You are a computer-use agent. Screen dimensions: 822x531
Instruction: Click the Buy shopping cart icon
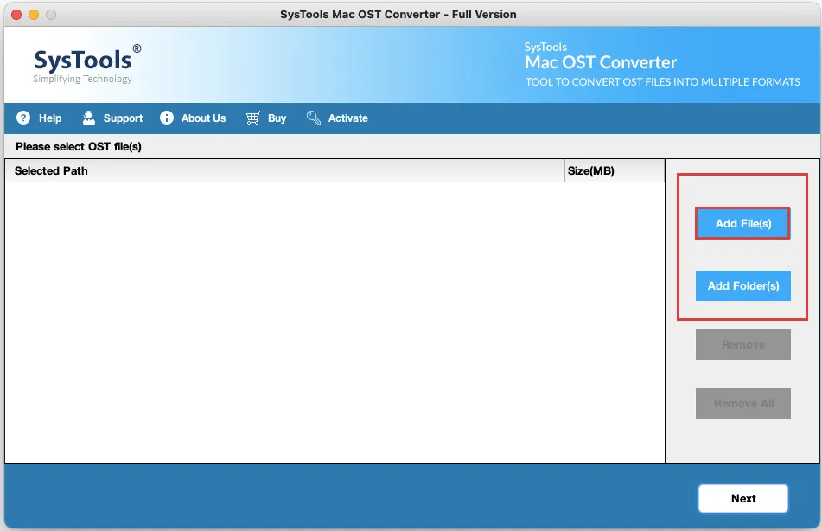point(253,118)
